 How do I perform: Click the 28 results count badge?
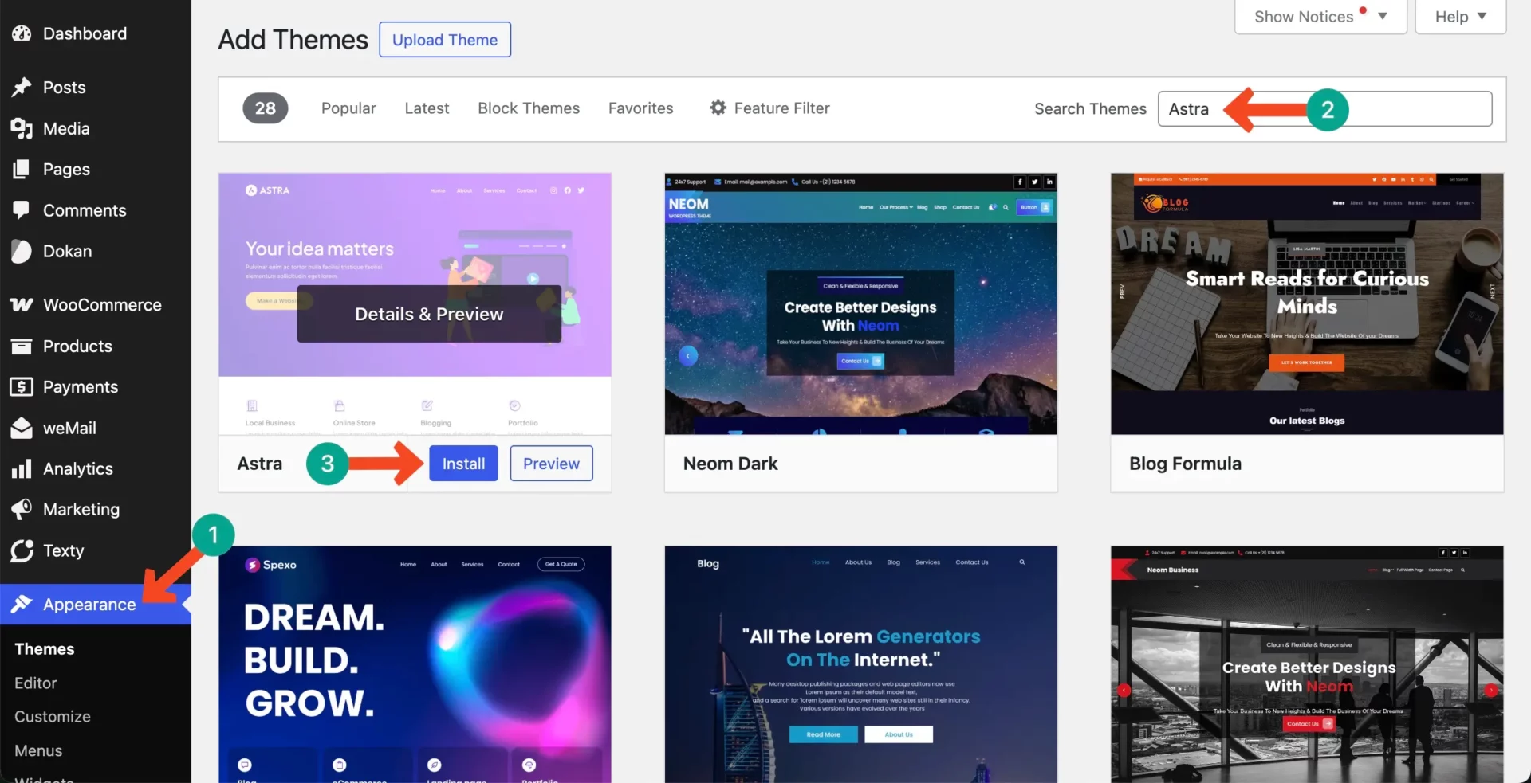tap(266, 108)
